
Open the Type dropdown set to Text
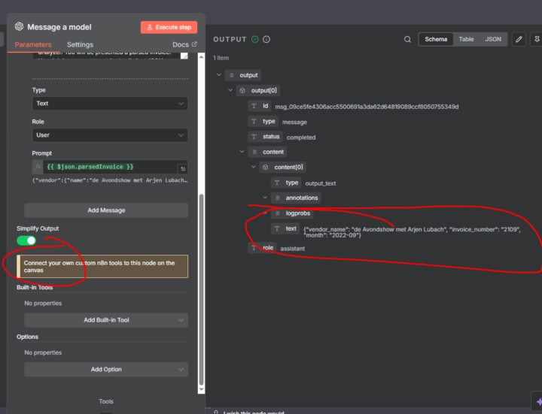pyautogui.click(x=109, y=103)
